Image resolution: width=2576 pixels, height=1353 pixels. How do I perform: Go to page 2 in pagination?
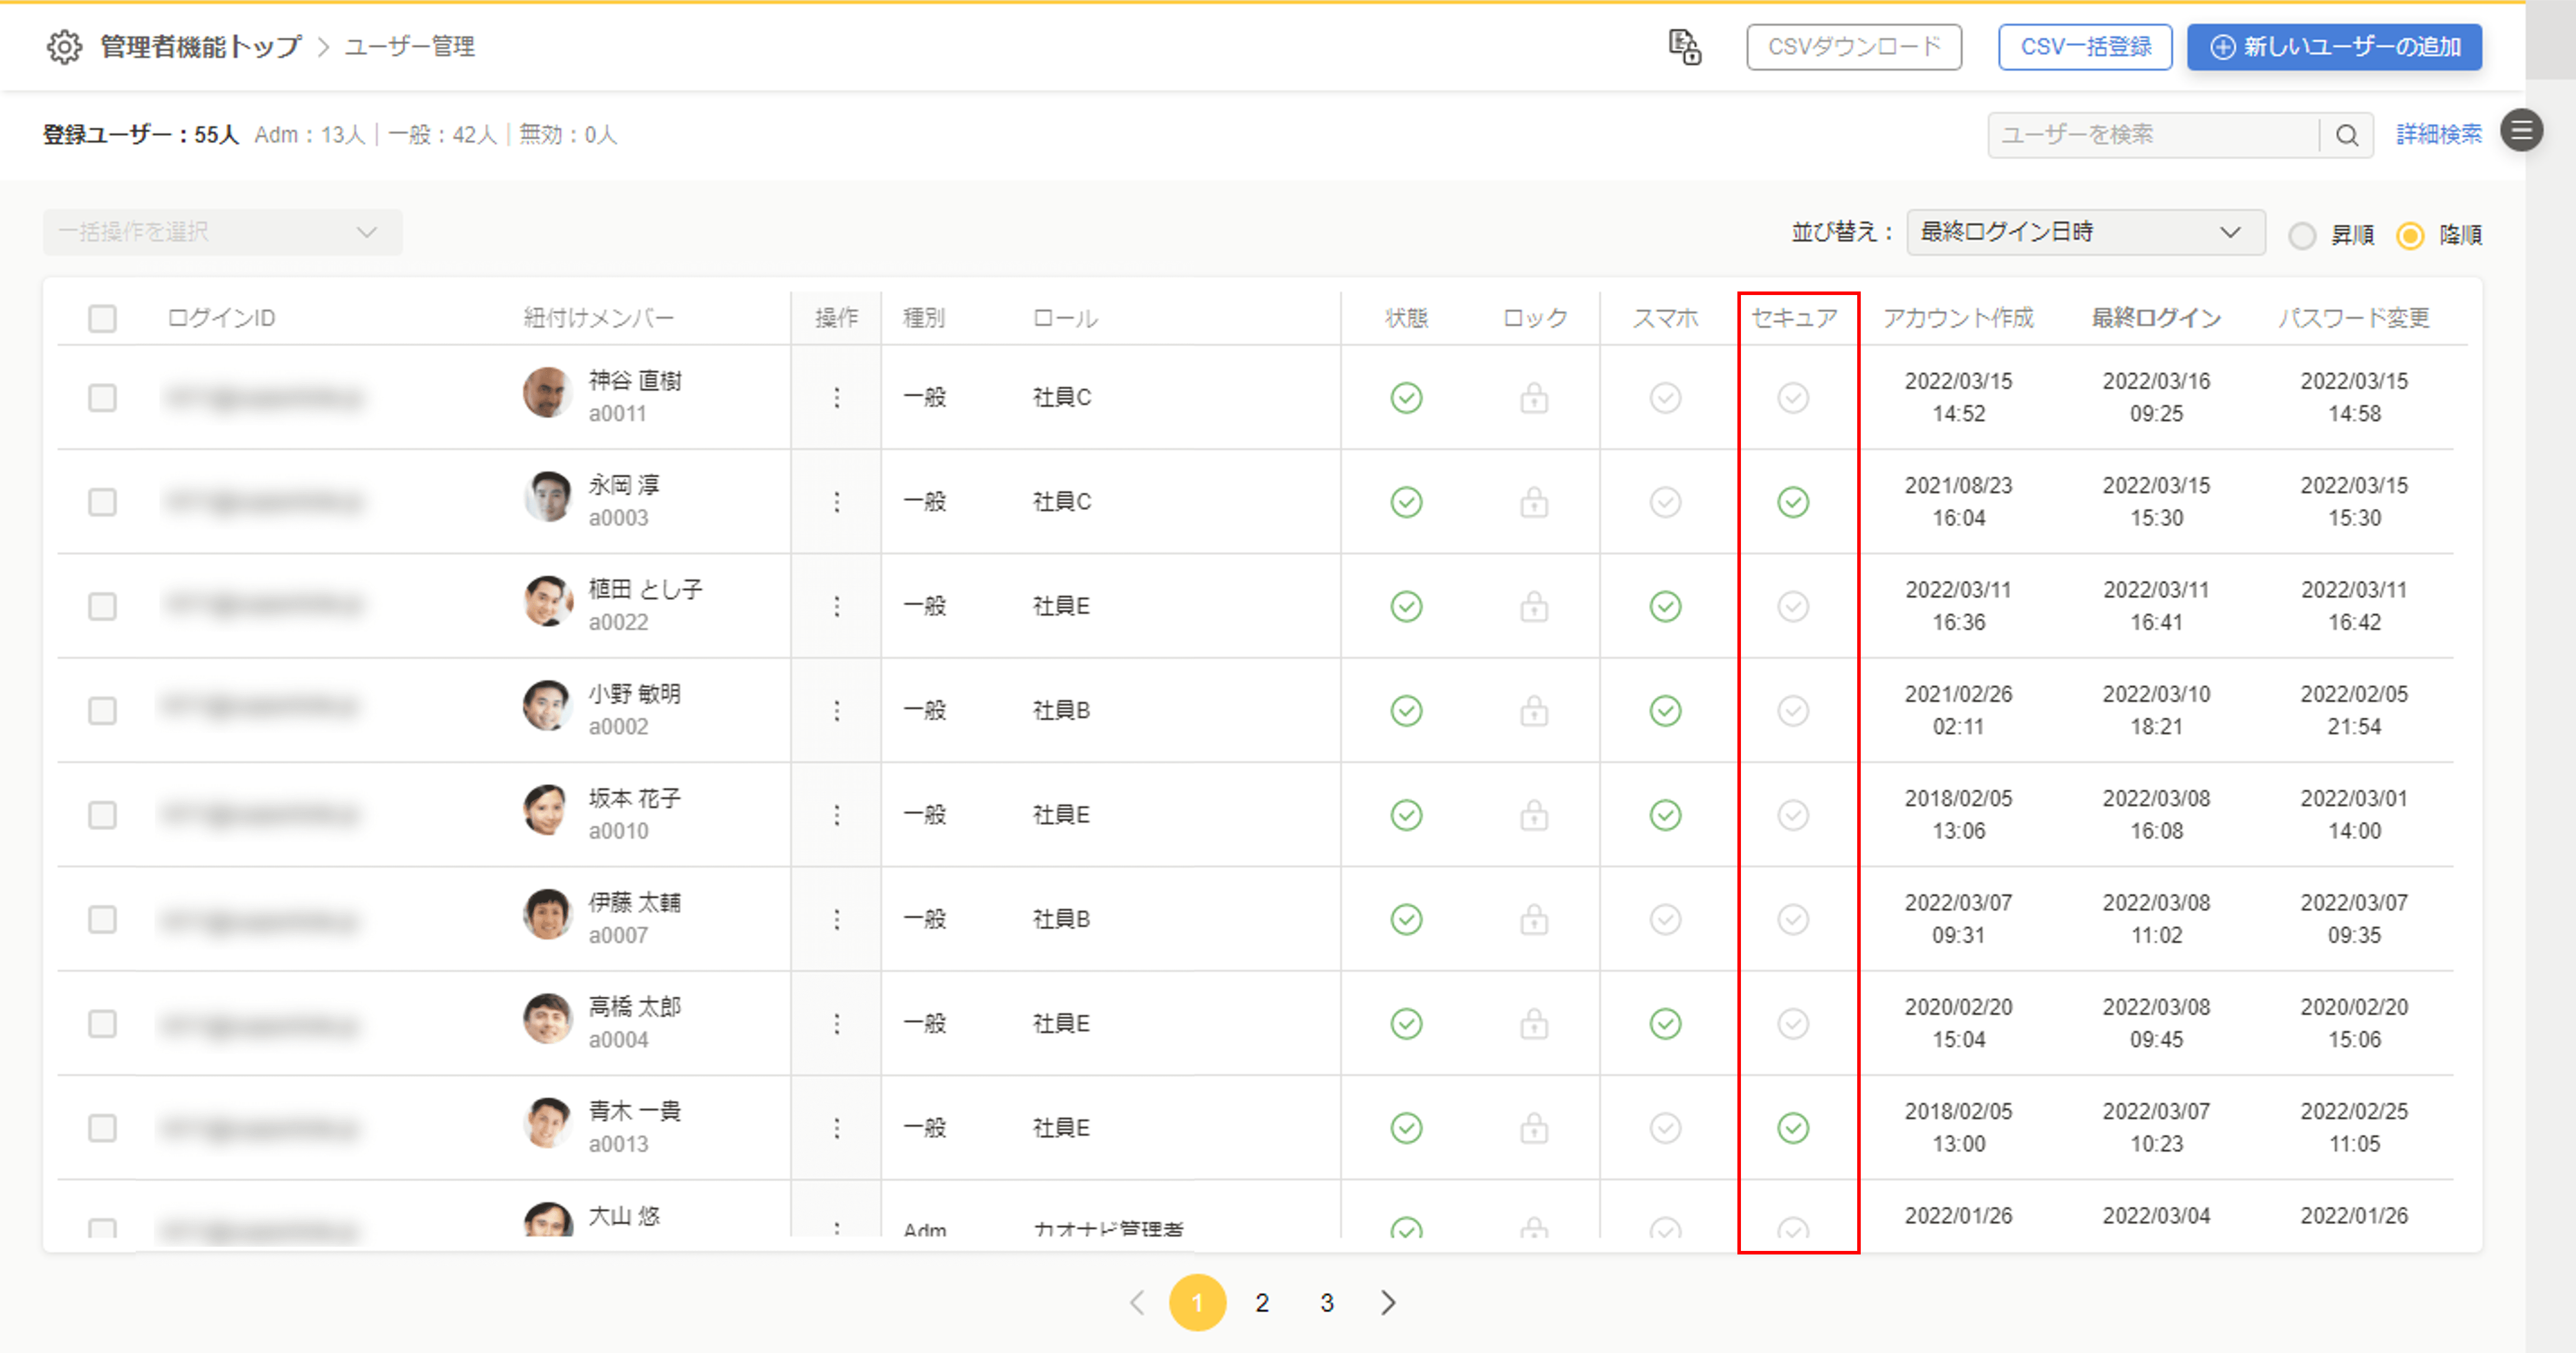1262,1302
